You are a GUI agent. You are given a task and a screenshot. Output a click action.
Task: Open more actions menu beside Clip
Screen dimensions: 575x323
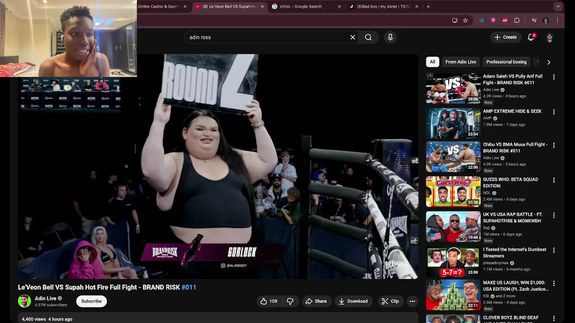click(412, 301)
